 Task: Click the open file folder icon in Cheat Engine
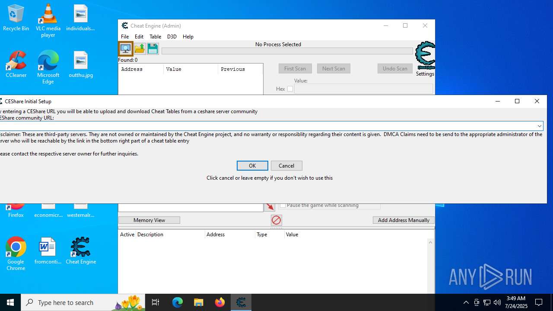coord(140,48)
